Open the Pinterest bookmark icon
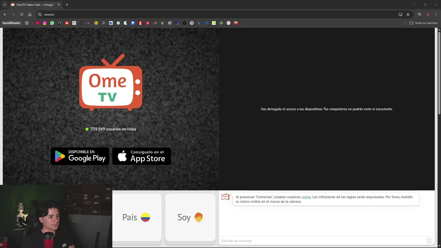This screenshot has width=441, height=248. 147,23
